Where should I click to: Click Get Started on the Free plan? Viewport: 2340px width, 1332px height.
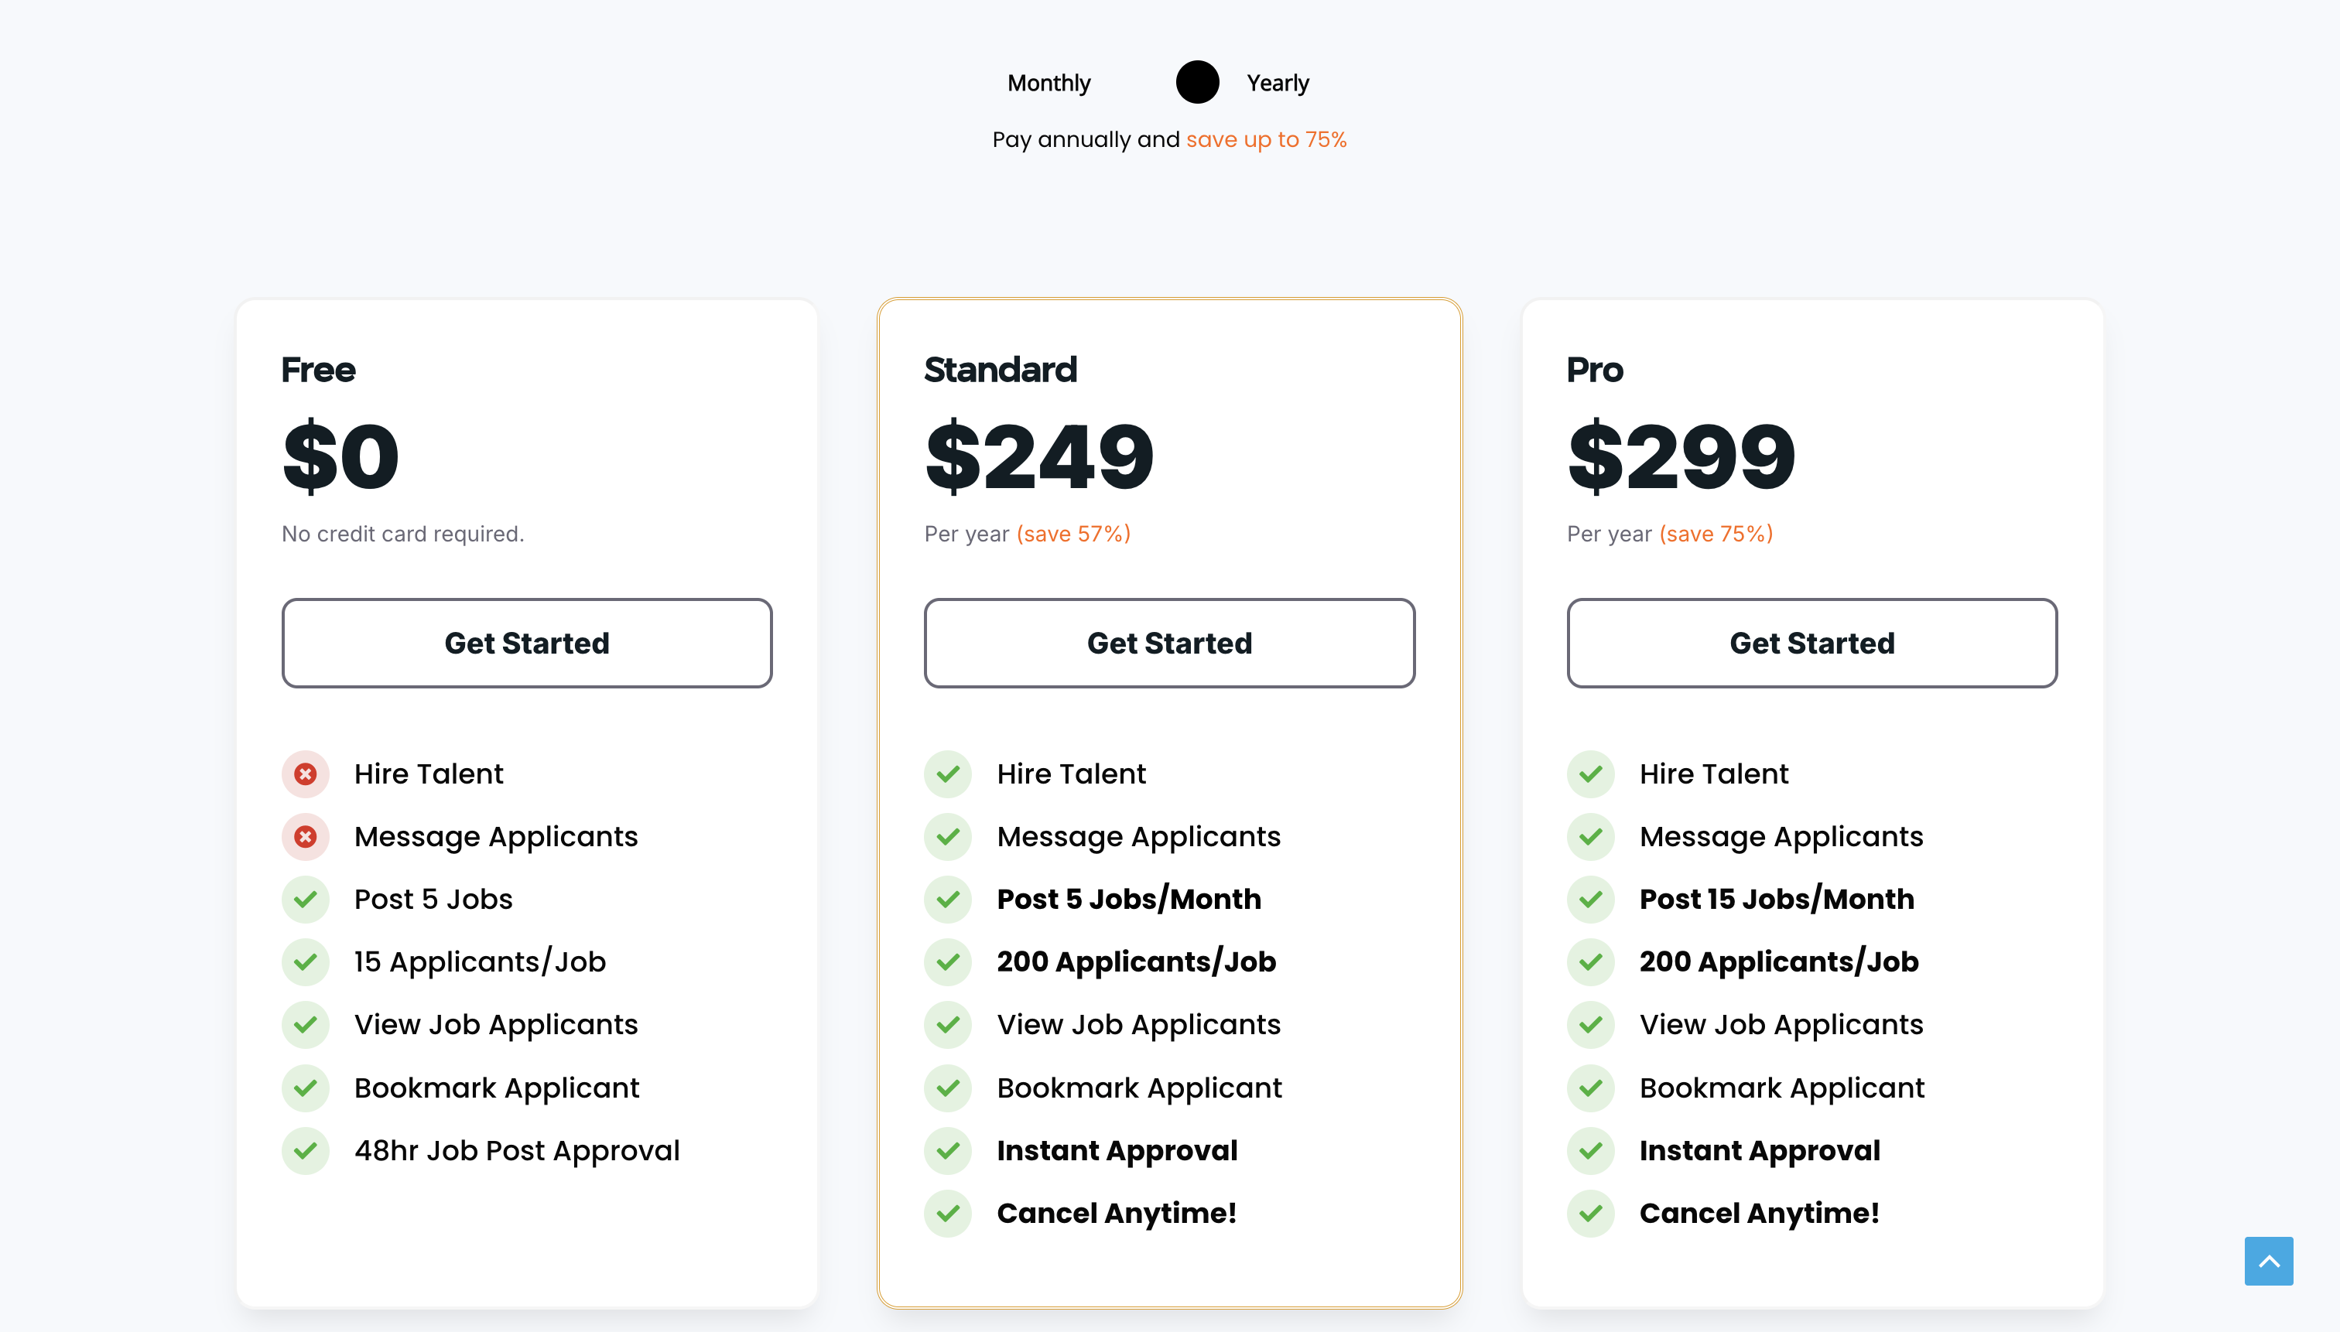pos(527,642)
